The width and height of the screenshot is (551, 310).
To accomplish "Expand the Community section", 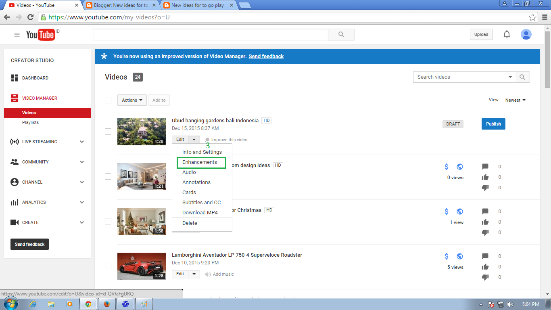I will [82, 162].
